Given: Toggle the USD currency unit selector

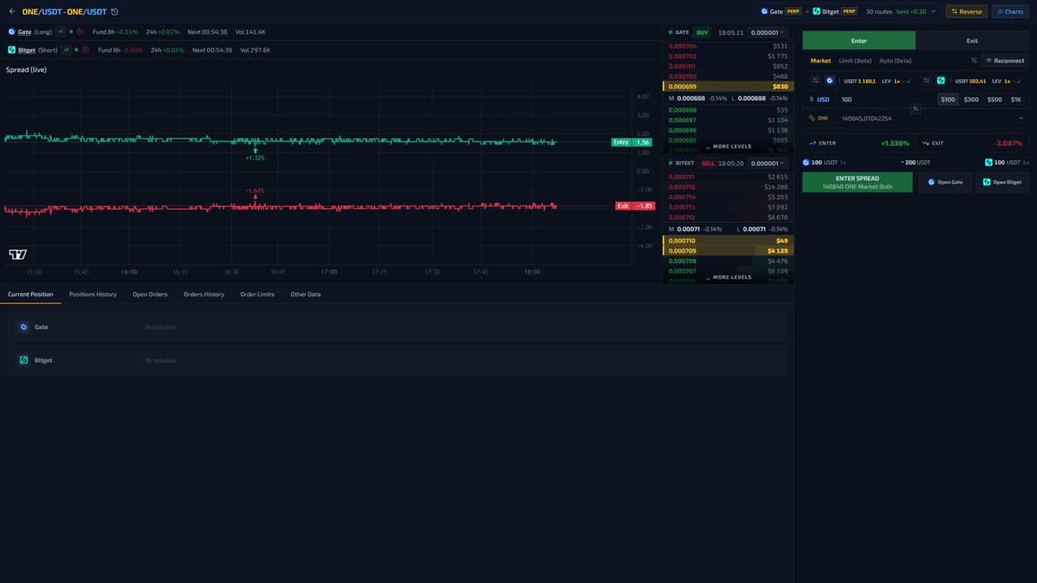Looking at the screenshot, I should [819, 100].
